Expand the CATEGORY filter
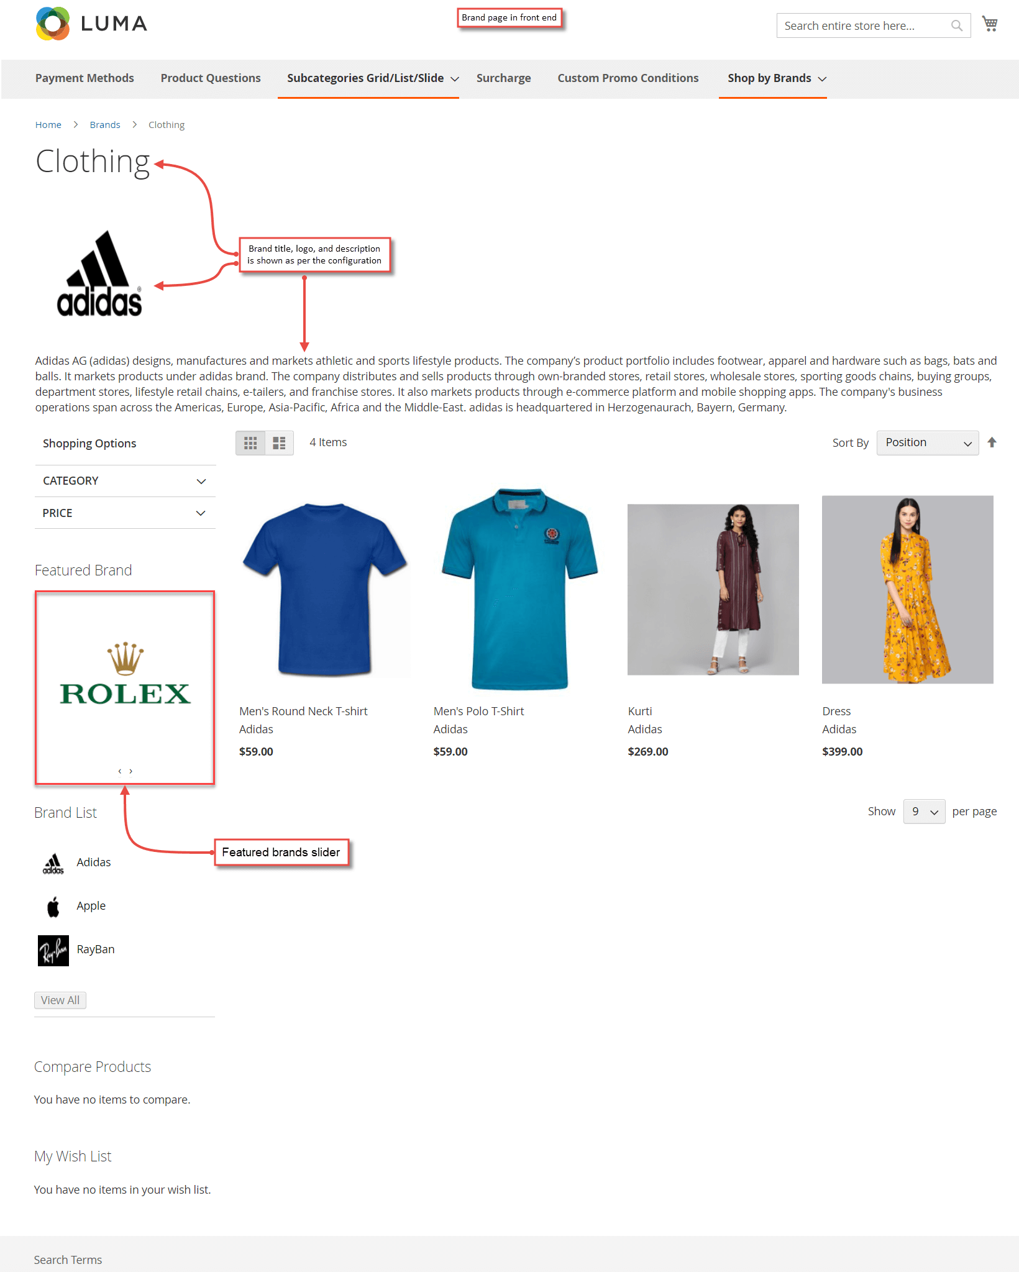This screenshot has width=1019, height=1272. 125,481
